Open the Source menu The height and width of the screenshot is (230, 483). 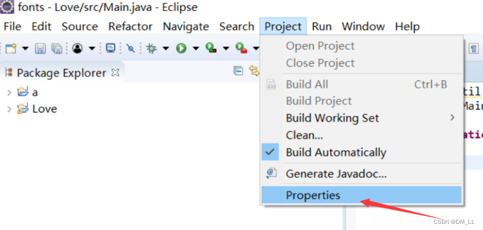pos(80,27)
